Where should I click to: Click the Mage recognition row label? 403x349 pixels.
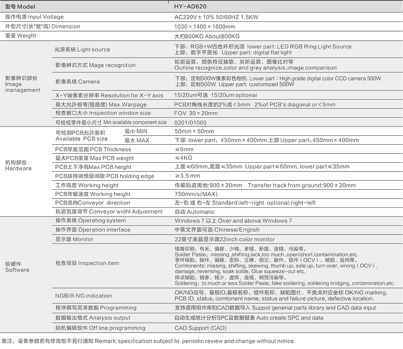95,65
